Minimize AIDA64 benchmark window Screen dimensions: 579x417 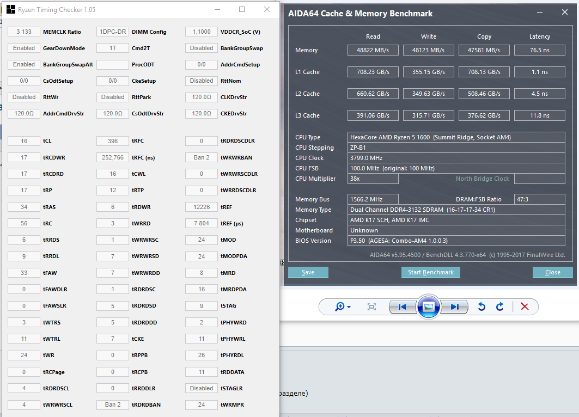click(539, 13)
